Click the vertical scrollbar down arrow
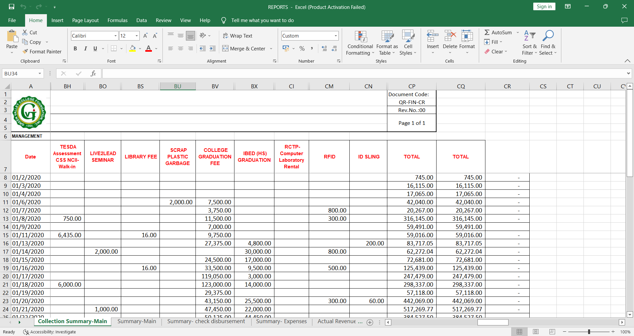 click(x=630, y=315)
